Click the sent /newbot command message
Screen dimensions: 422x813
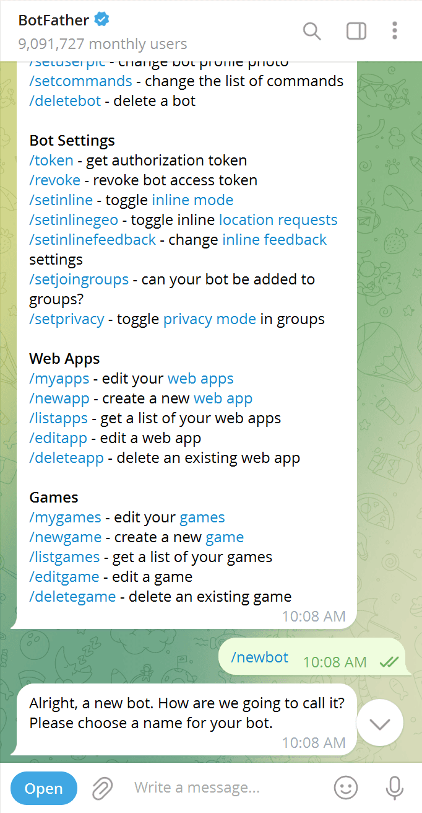[x=260, y=657]
